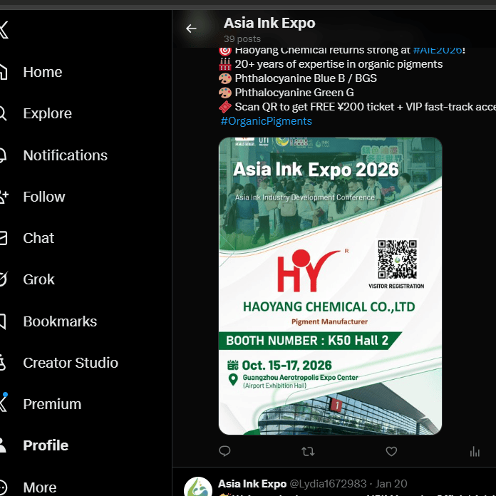Click the reply comment icon

224,451
